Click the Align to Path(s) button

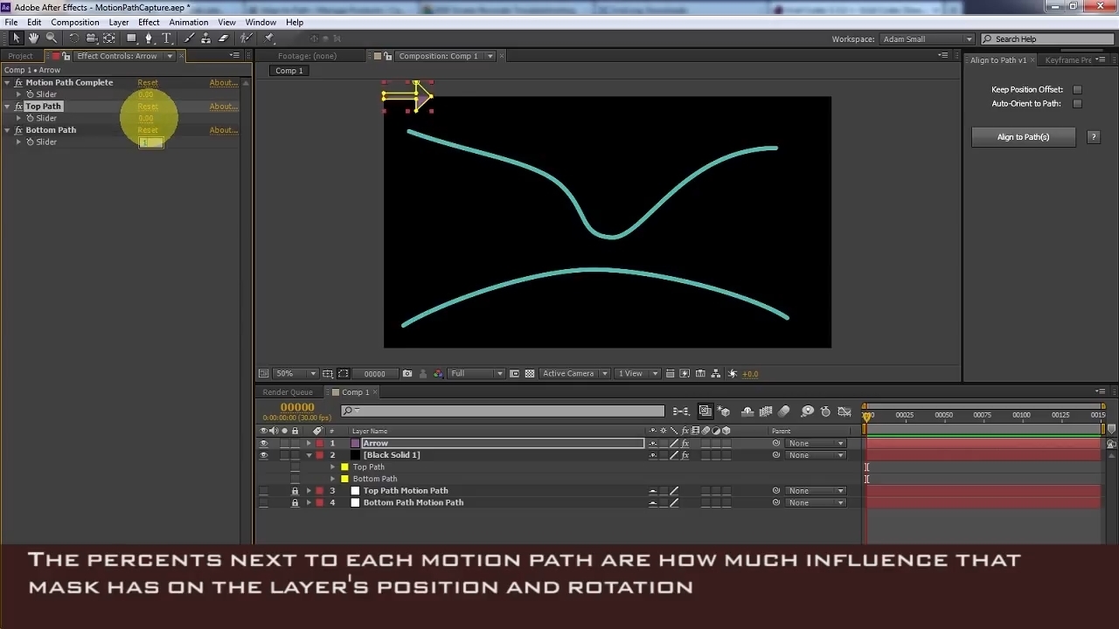coord(1023,137)
